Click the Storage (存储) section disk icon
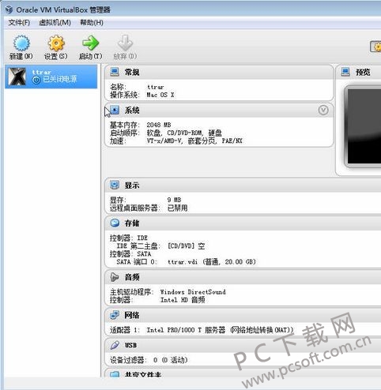381x390 pixels. coord(115,223)
